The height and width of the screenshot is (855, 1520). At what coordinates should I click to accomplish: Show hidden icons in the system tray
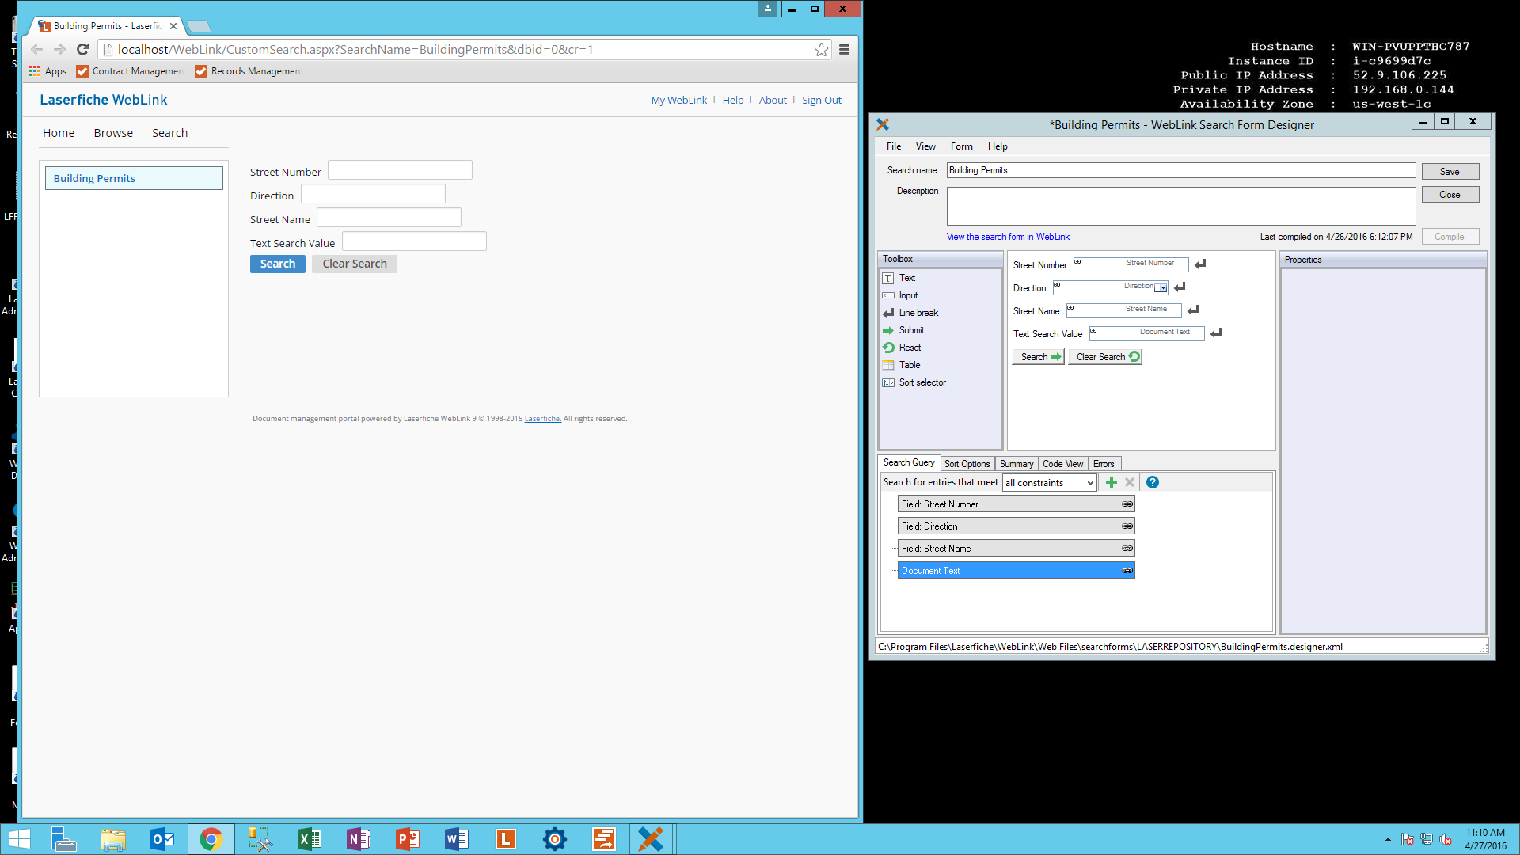(x=1388, y=839)
